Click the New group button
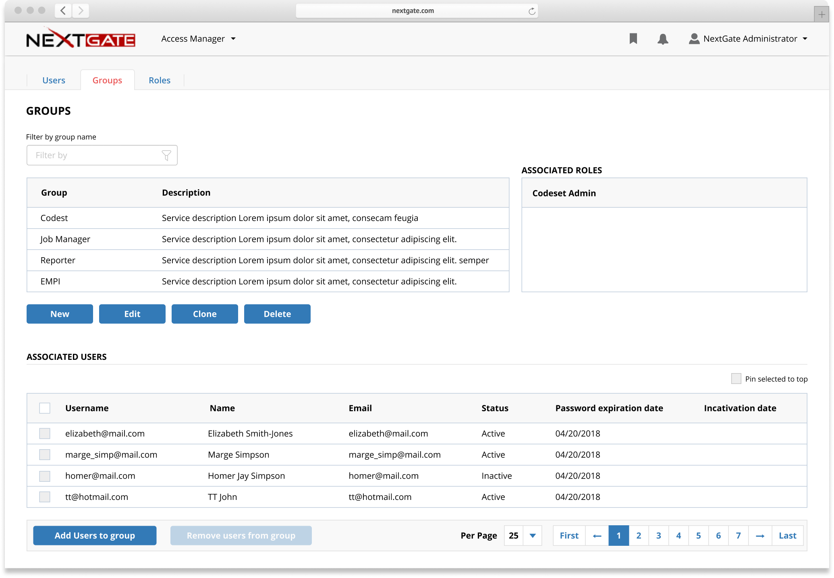834x578 pixels. tap(60, 314)
